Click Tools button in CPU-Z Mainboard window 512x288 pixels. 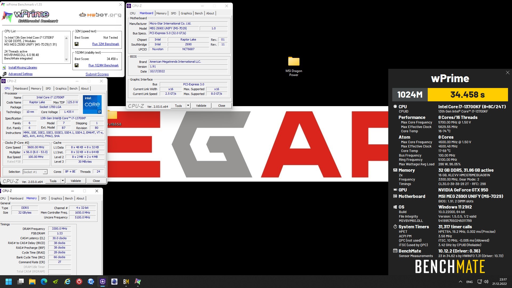click(178, 106)
